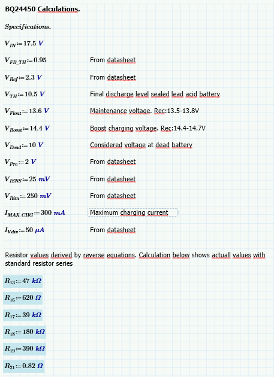Click the Specifications heading text
The height and width of the screenshot is (377, 274).
click(28, 26)
